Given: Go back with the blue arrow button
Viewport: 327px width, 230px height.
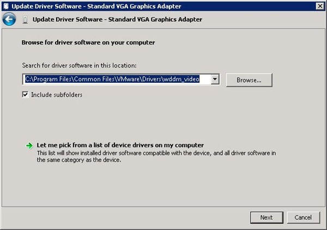Looking at the screenshot, I should (9, 19).
